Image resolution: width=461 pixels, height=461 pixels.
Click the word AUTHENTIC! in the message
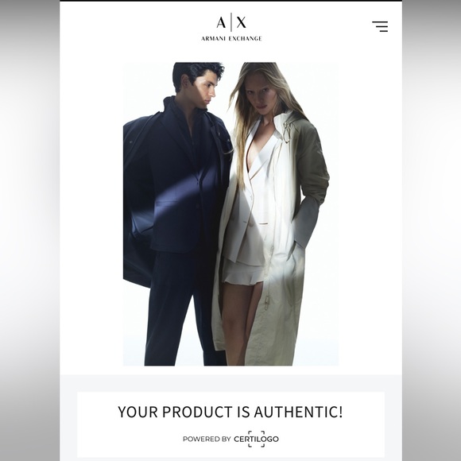[x=298, y=412]
